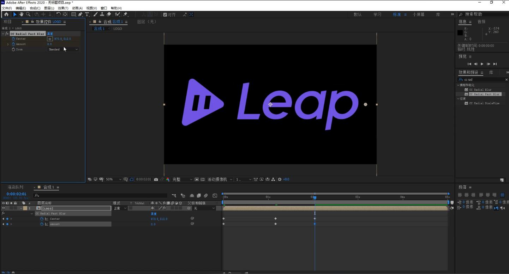Open the 文件(F) menu
Image resolution: width=509 pixels, height=274 pixels.
click(x=7, y=8)
